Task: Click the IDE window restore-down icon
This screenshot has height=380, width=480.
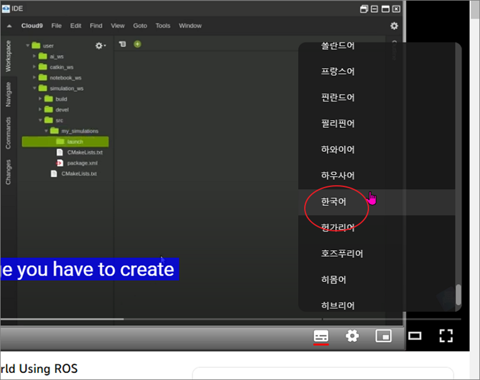Action: pyautogui.click(x=364, y=9)
